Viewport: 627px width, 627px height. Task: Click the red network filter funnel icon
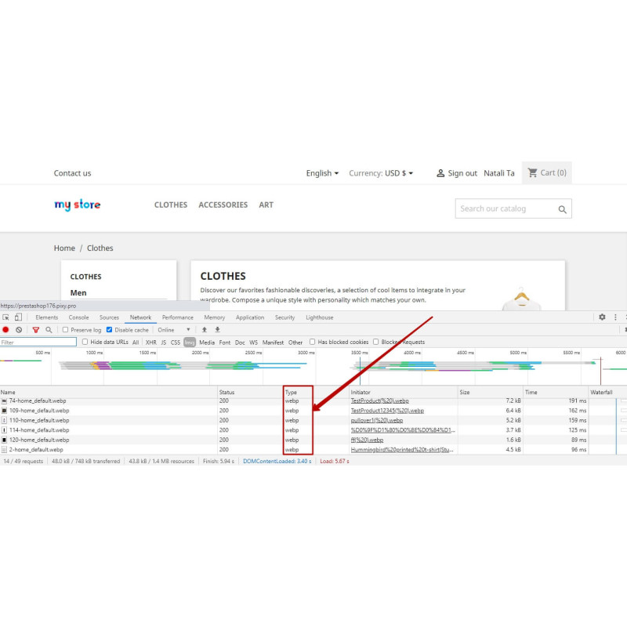(x=35, y=330)
